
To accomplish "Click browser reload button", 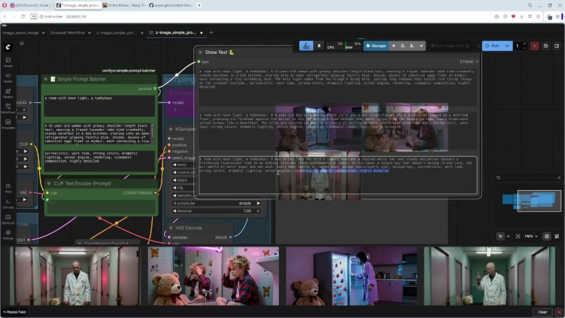I will coord(23,16).
